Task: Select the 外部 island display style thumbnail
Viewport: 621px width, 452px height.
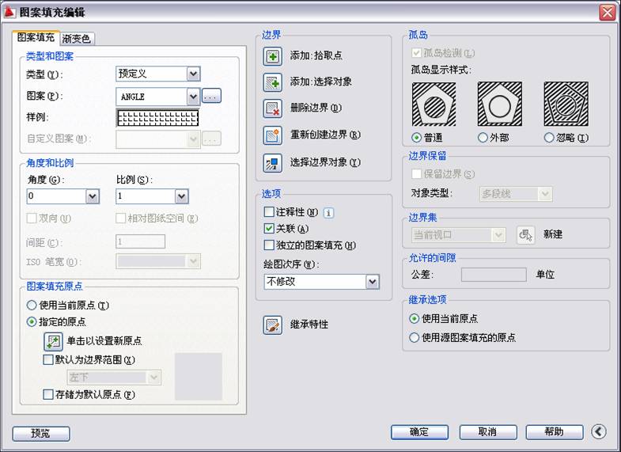Action: point(499,104)
